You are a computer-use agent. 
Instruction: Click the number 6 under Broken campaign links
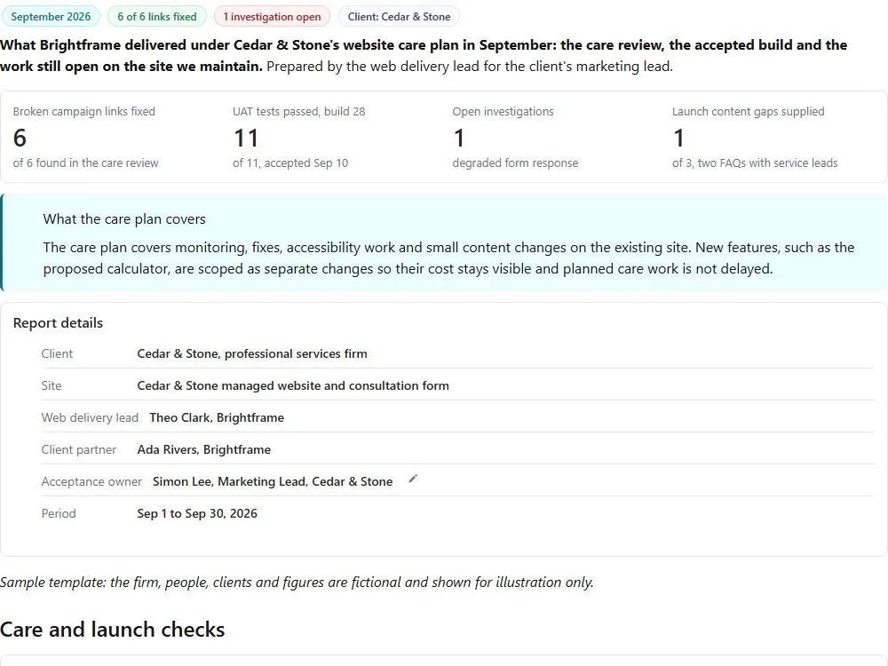20,138
